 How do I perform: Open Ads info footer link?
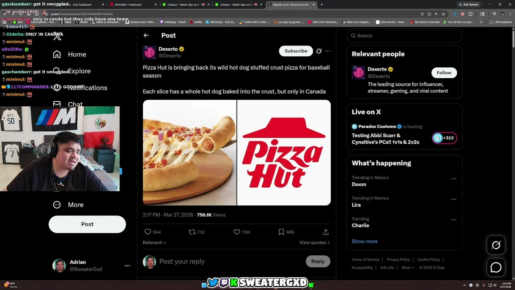tap(387, 268)
